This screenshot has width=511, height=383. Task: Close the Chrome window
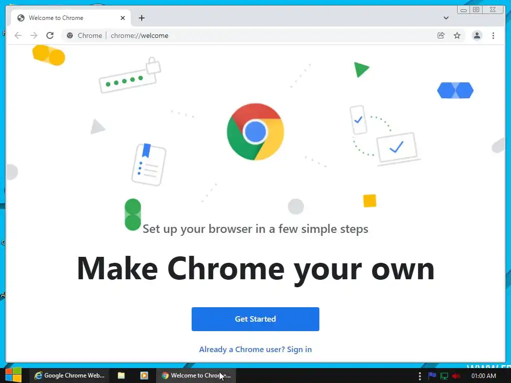[493, 10]
